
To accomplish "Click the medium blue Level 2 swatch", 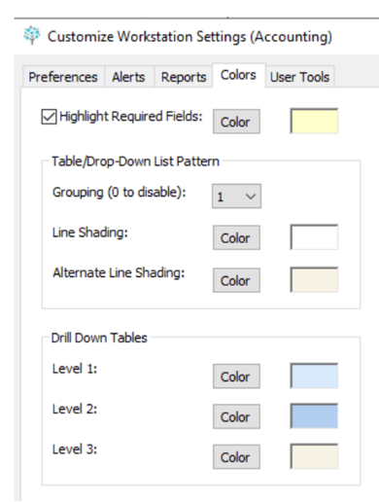I will tap(314, 415).
